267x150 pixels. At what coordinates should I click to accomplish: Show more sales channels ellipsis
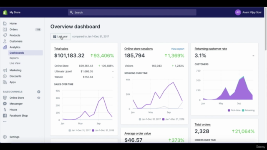5,121
